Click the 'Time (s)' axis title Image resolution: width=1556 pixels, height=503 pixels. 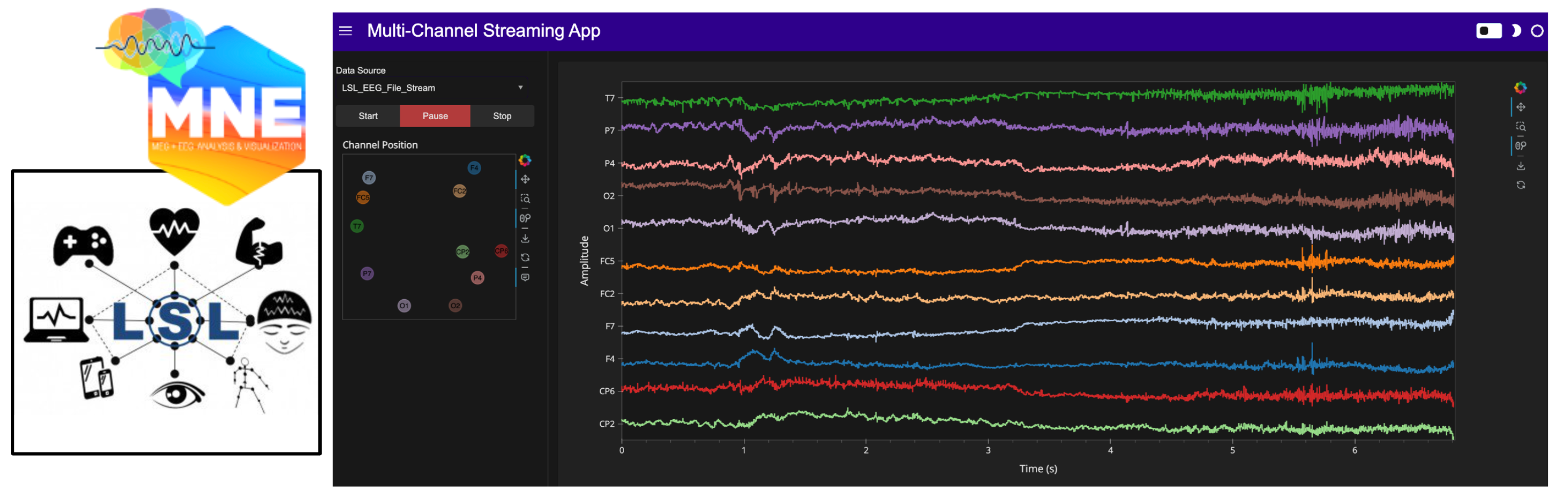tap(1038, 468)
